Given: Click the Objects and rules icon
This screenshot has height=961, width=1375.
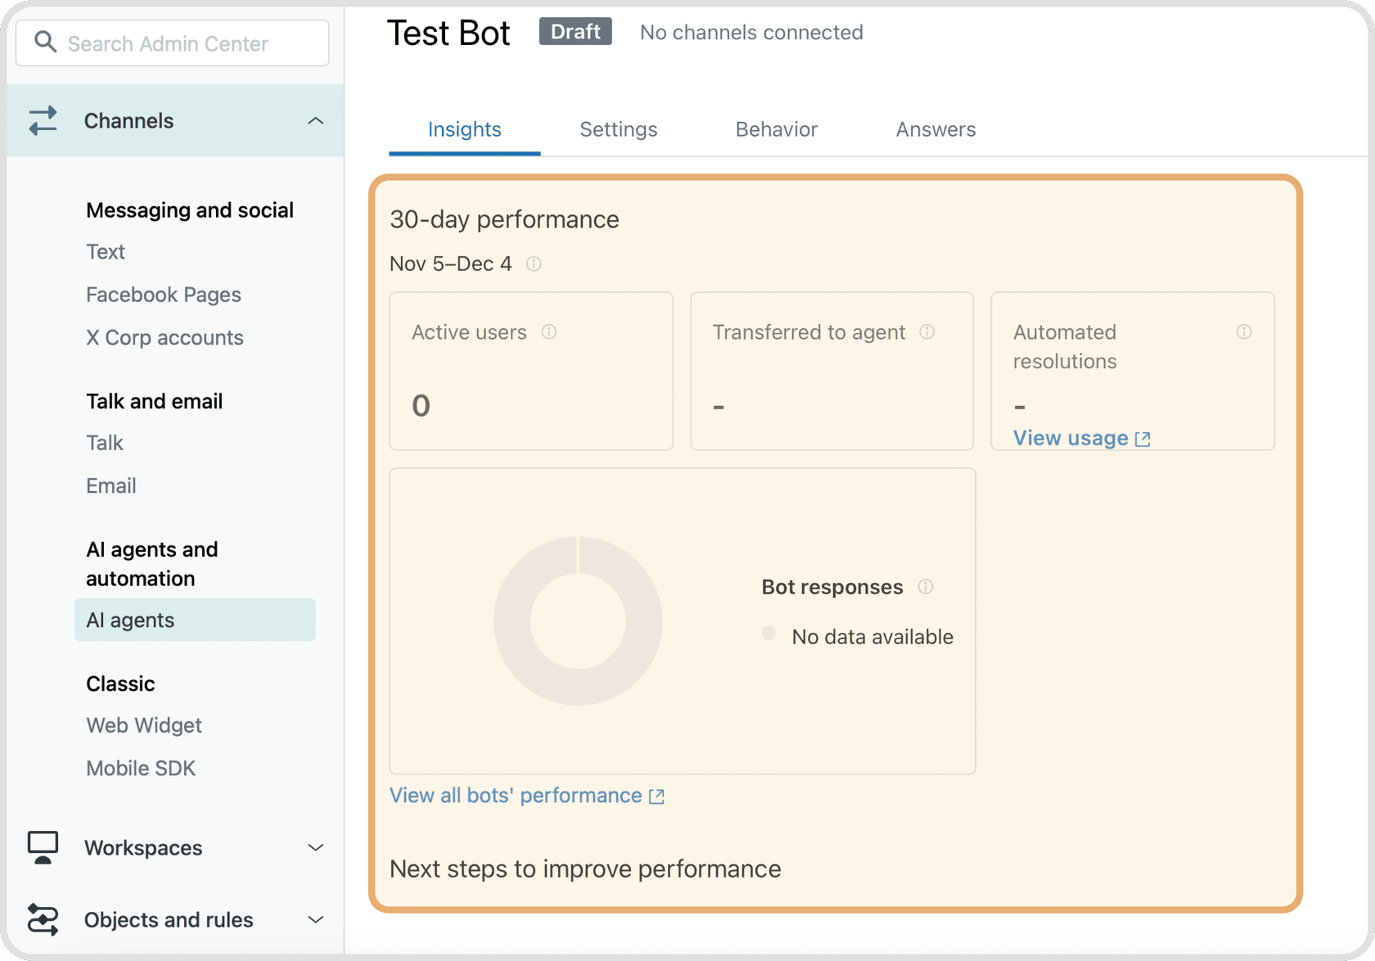Looking at the screenshot, I should pos(43,920).
